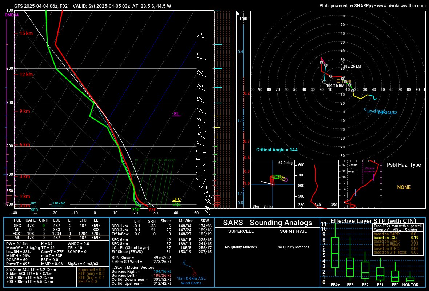Click the Critical Angle = 144 text

tap(277, 150)
